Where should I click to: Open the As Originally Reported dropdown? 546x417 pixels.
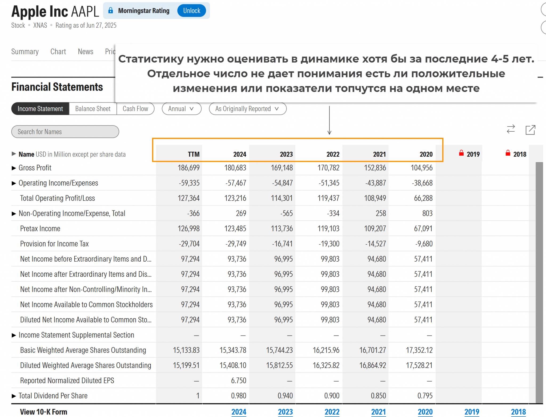(247, 109)
